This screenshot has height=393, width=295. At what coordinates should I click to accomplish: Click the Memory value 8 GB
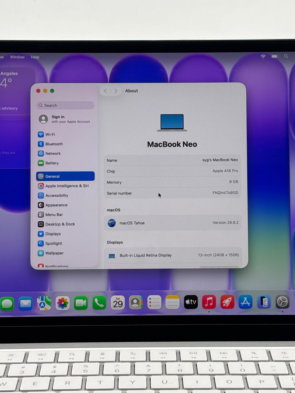pos(234,182)
